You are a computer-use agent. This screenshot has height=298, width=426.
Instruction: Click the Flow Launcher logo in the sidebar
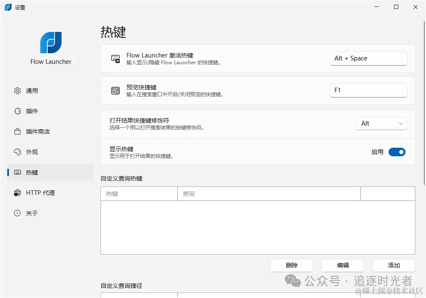pos(51,43)
